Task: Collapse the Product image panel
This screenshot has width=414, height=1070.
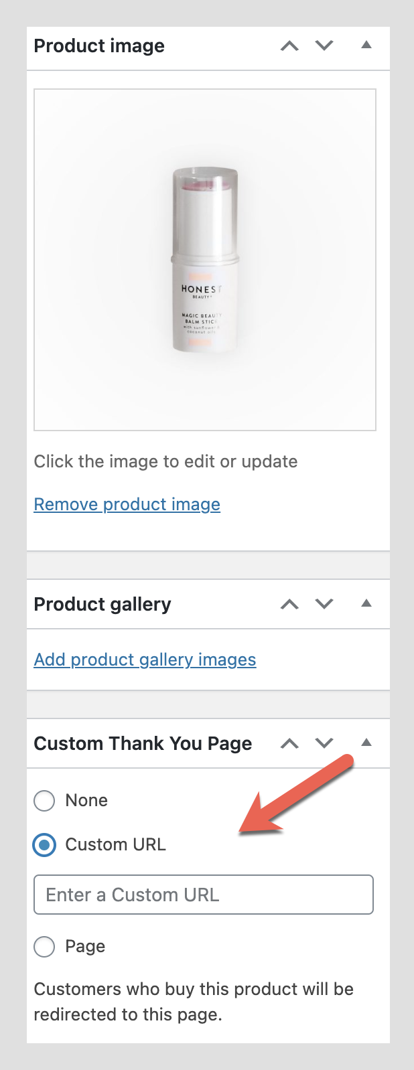Action: click(366, 45)
